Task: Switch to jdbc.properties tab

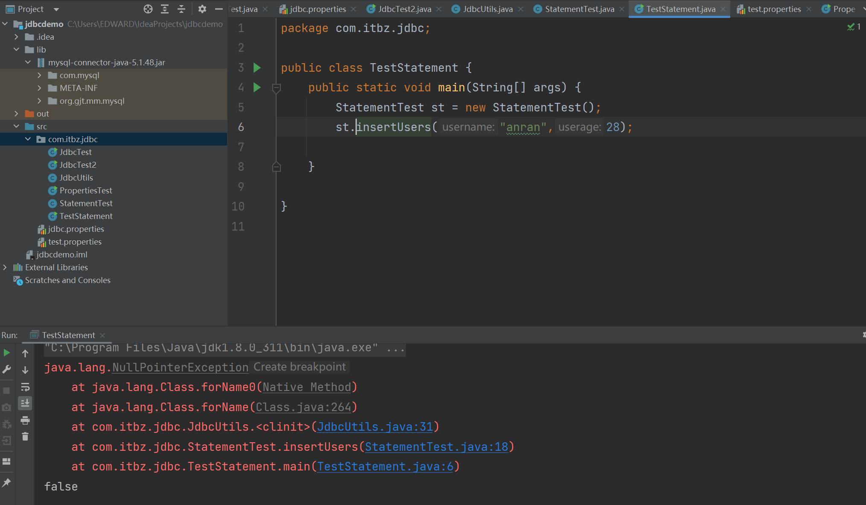Action: click(x=317, y=9)
